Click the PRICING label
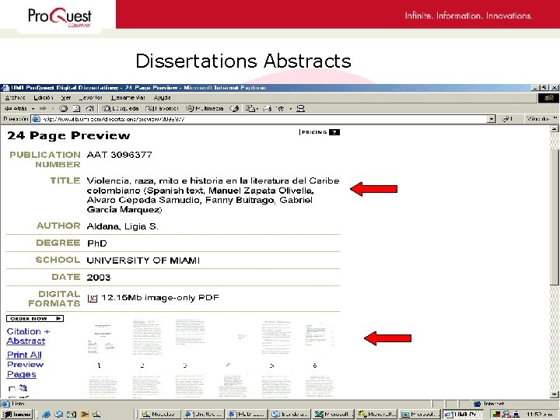560x420 pixels. coord(314,132)
